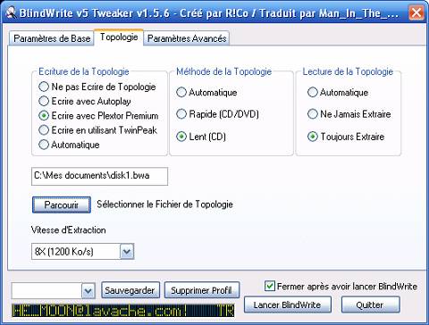Screen dimensions: 429x325
Task: Click the Parcourir button
Action: tap(62, 204)
